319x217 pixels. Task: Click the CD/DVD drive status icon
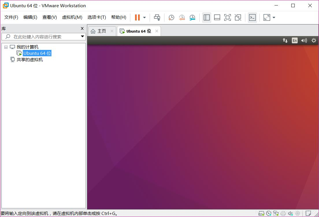(269, 214)
